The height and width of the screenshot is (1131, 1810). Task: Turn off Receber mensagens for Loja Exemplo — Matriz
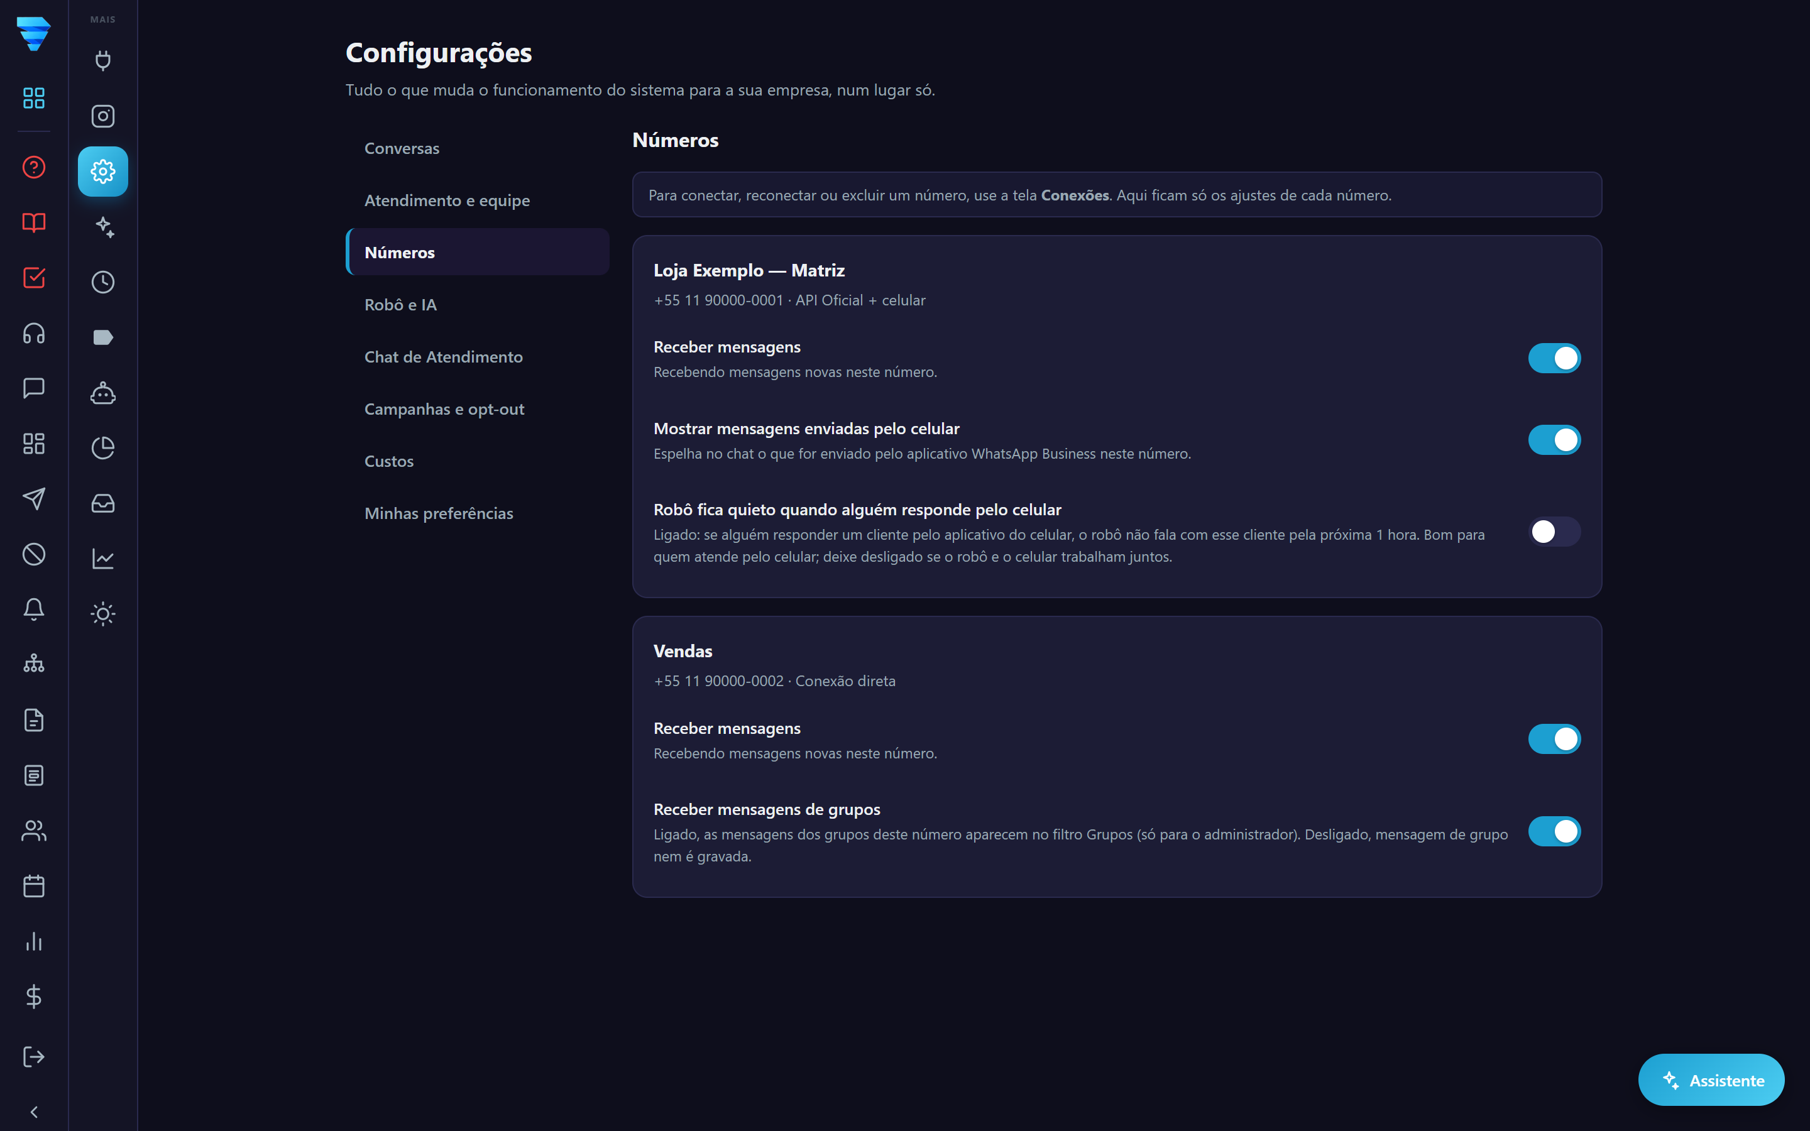(1554, 358)
